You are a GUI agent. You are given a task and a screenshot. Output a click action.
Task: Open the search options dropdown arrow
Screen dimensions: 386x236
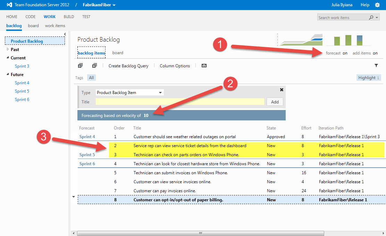[377, 18]
